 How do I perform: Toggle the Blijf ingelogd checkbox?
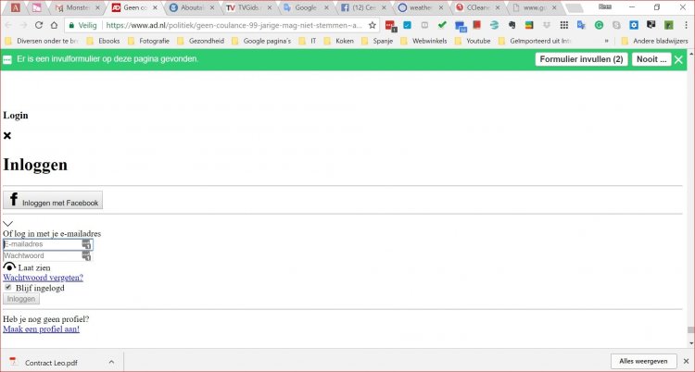point(8,288)
